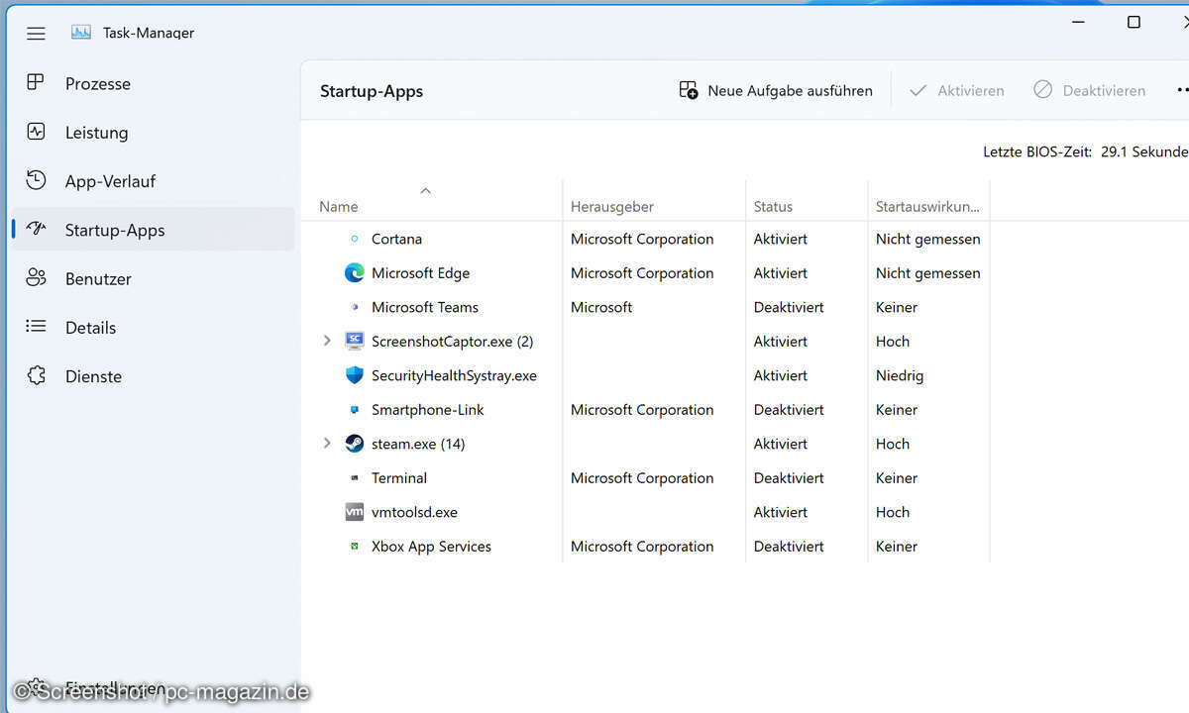Open the more options ellipsis menu

pyautogui.click(x=1181, y=90)
